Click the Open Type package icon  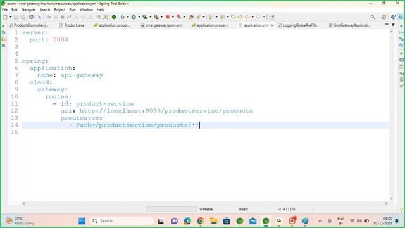click(x=191, y=17)
